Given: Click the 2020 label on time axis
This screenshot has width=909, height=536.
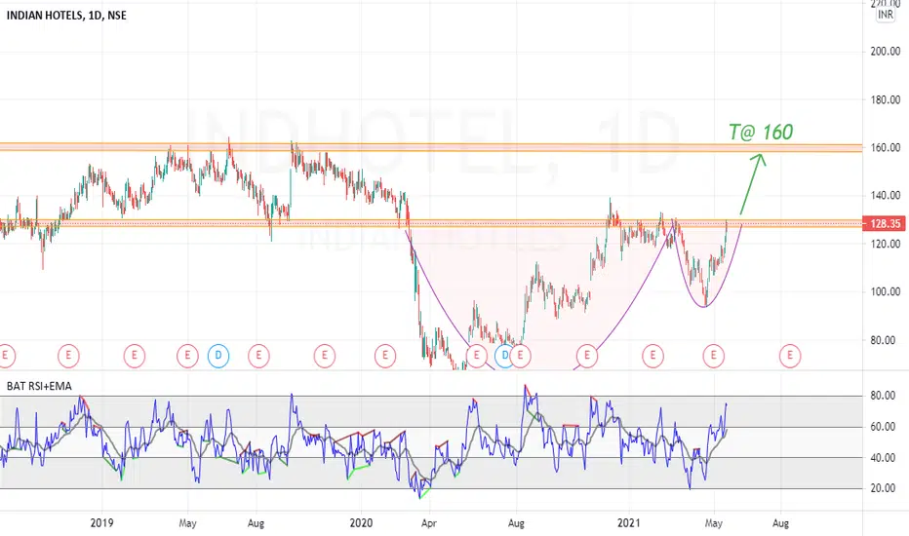Looking at the screenshot, I should tap(361, 523).
